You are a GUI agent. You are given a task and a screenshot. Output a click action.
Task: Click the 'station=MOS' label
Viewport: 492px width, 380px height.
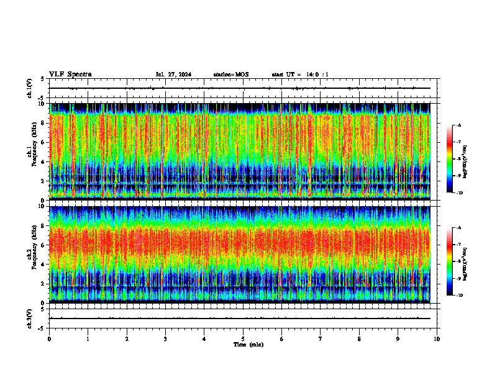click(231, 75)
